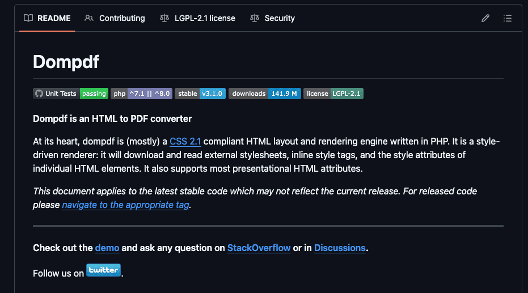Open the StackOverflow link
Image resolution: width=528 pixels, height=293 pixels.
(x=259, y=248)
